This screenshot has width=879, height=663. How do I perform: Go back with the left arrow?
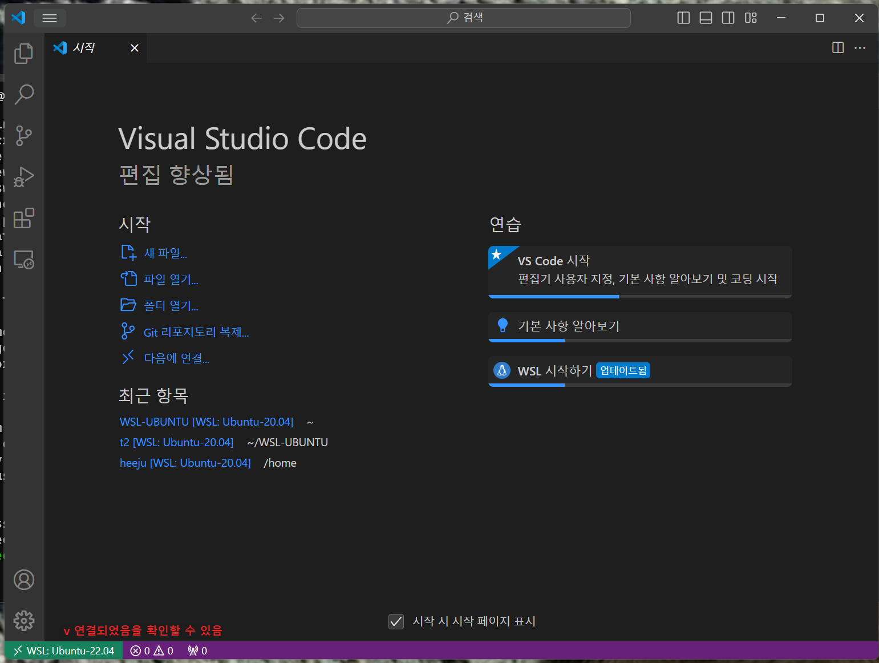click(x=257, y=18)
